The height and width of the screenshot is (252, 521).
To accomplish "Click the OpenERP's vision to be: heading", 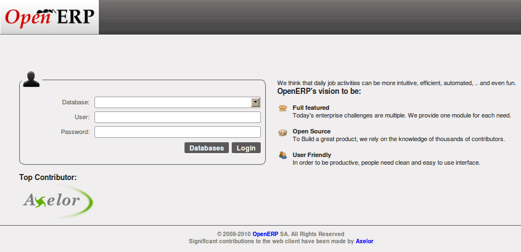I will tap(319, 92).
